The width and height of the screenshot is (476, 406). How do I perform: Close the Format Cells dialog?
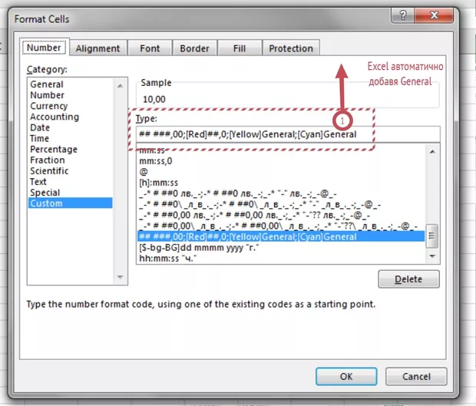click(x=434, y=15)
